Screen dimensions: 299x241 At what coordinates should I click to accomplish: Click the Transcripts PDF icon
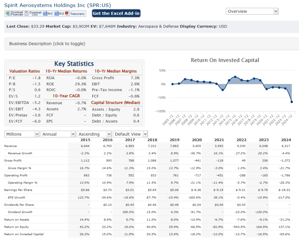coord(67,13)
